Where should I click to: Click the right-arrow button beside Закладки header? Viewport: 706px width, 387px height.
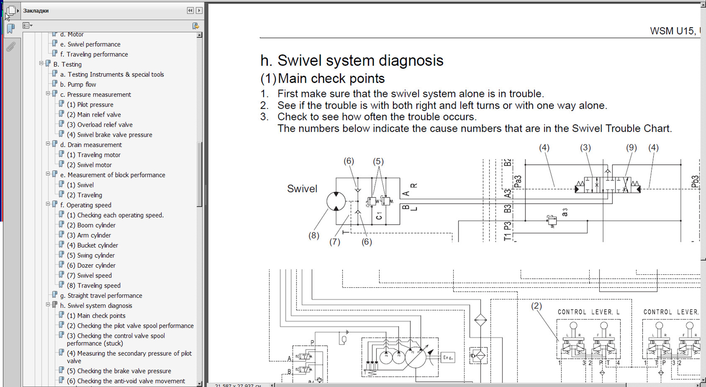199,11
